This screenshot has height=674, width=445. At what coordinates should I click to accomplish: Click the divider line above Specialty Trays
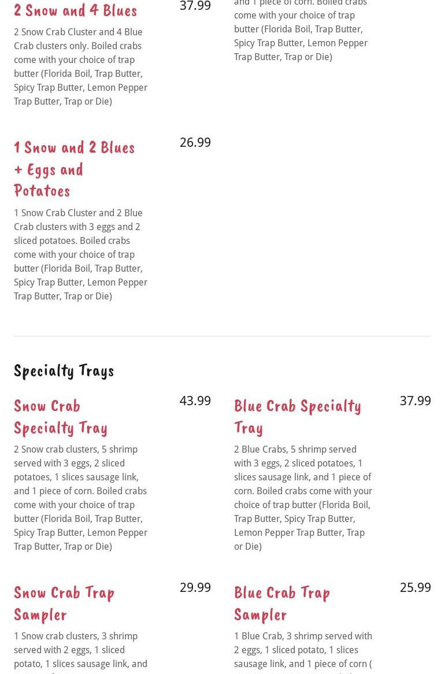[x=222, y=336]
